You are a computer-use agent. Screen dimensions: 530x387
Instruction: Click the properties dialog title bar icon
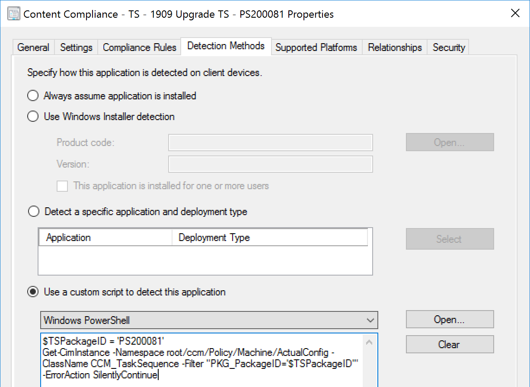pyautogui.click(x=13, y=13)
